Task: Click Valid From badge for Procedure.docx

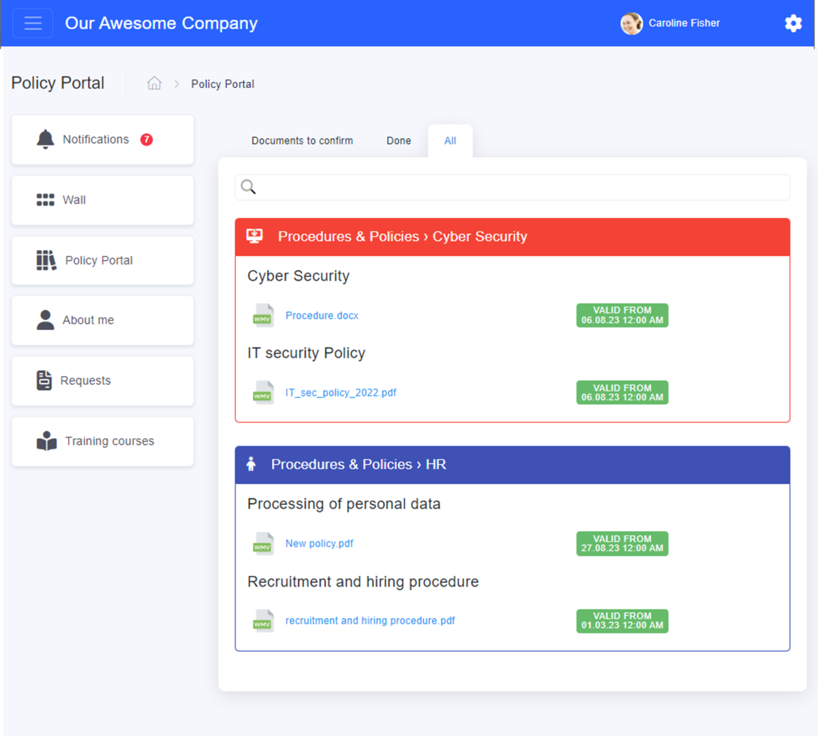Action: [622, 316]
